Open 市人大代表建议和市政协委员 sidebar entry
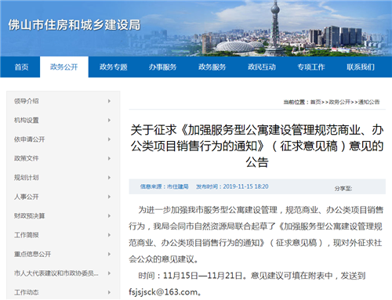The width and height of the screenshot is (392, 300). point(56,273)
